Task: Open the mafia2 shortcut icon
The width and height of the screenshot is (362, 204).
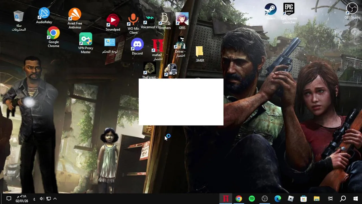Action: point(158,50)
